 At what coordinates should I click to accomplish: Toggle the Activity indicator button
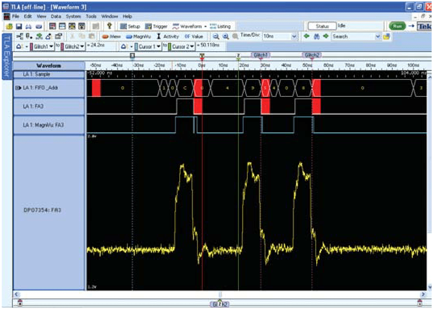[x=168, y=36]
